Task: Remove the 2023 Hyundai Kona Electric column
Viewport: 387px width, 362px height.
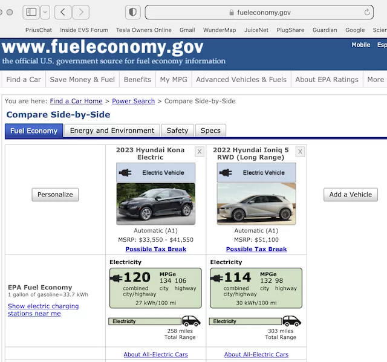Action: pos(200,152)
